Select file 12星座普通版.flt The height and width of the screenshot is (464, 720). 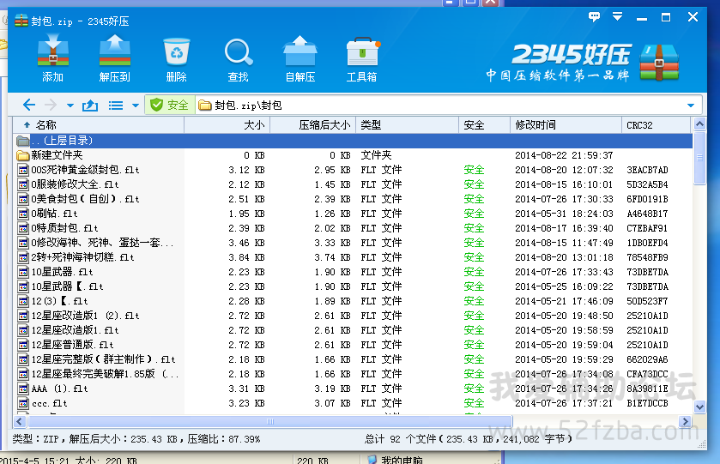(x=353, y=345)
